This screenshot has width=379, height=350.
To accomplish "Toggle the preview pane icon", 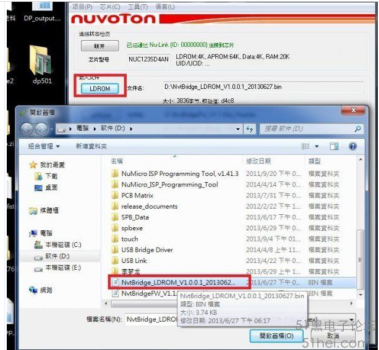I will click(334, 146).
